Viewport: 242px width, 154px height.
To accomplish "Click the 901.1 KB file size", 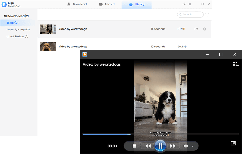I will (x=182, y=47).
